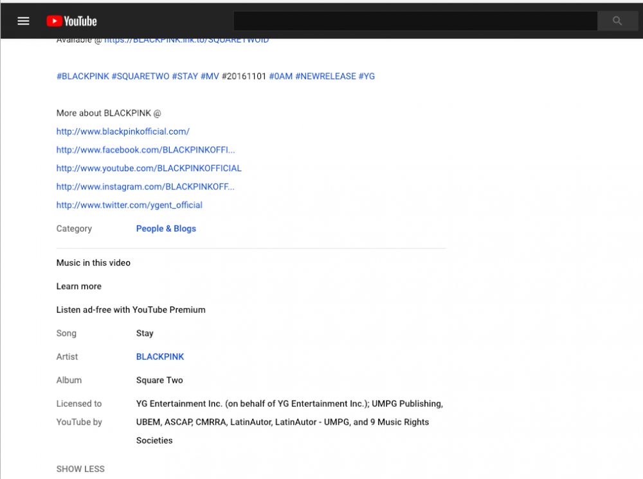
Task: Collapse description with SHOW LESS
Action: point(80,469)
